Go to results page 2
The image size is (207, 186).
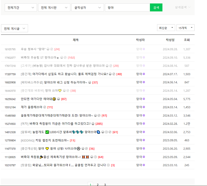[98, 184]
